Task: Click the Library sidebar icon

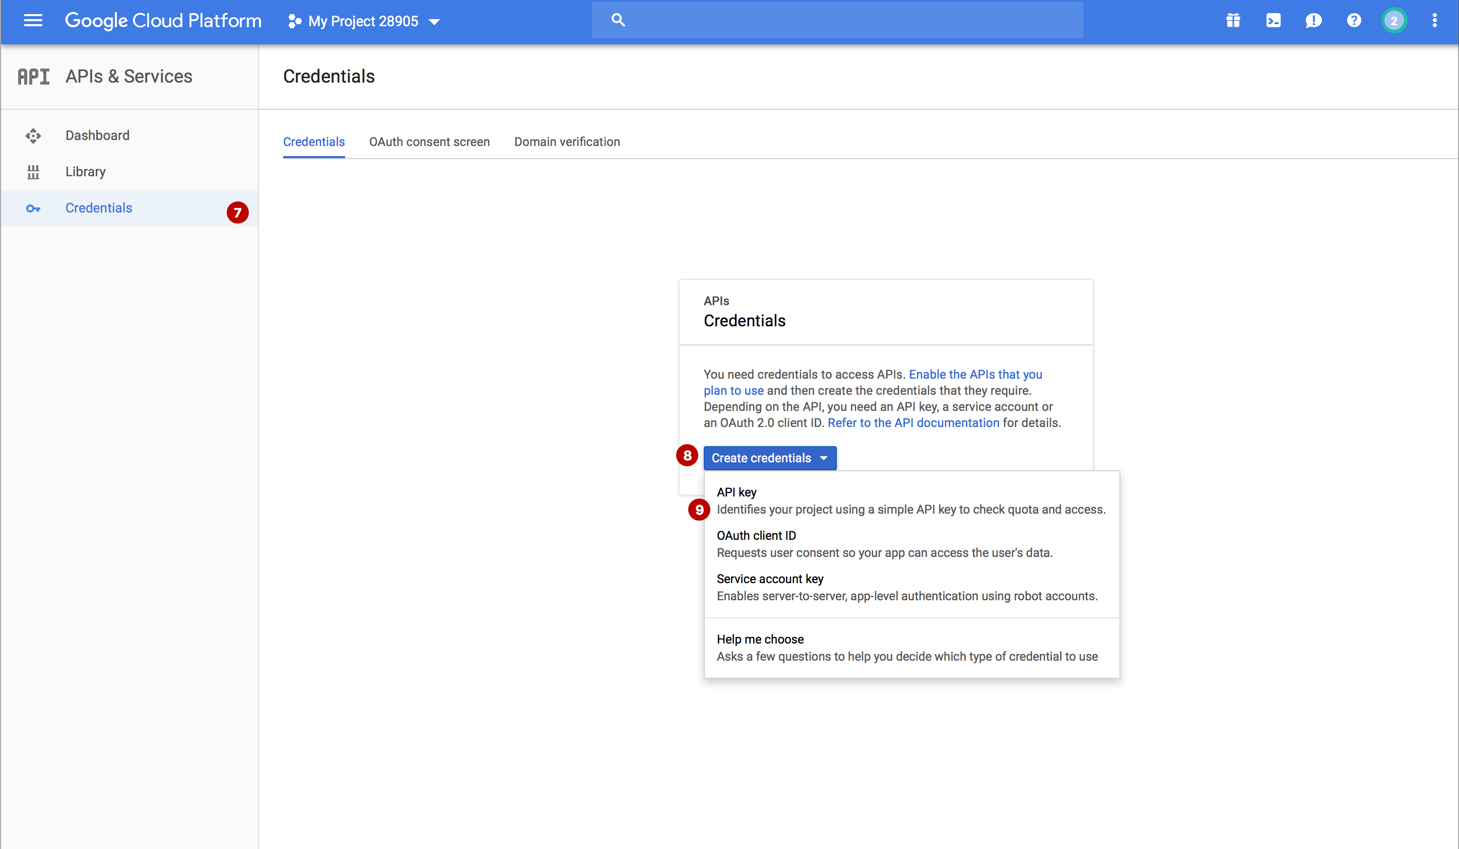Action: coord(33,172)
